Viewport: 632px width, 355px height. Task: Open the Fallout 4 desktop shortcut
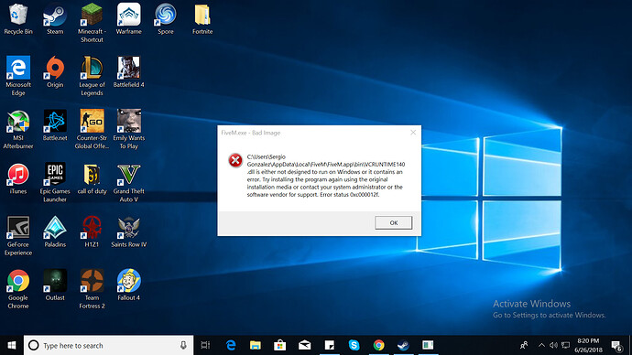point(128,285)
